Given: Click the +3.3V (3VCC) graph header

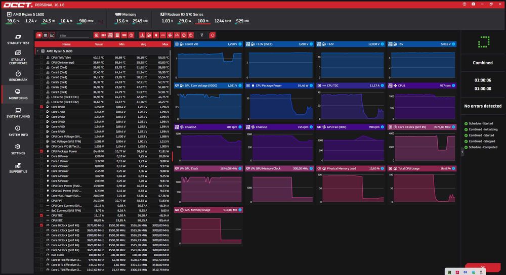Looking at the screenshot, I should point(279,44).
